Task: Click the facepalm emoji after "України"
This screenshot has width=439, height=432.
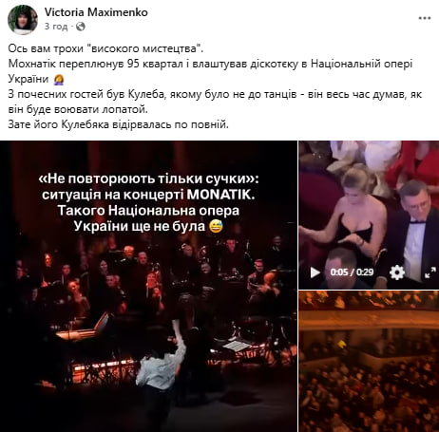Action: click(x=59, y=79)
